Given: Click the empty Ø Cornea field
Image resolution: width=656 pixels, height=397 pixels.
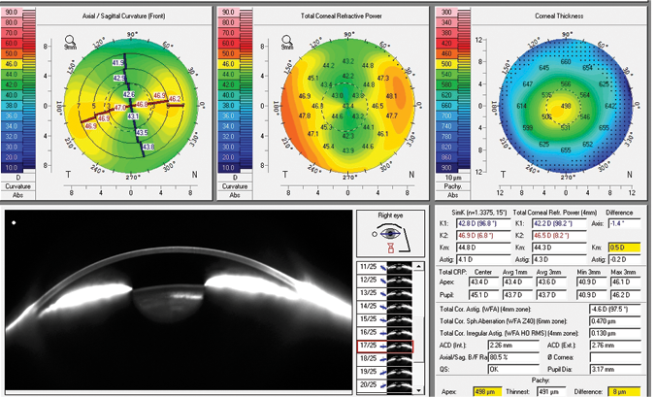Looking at the screenshot, I should pyautogui.click(x=615, y=357).
